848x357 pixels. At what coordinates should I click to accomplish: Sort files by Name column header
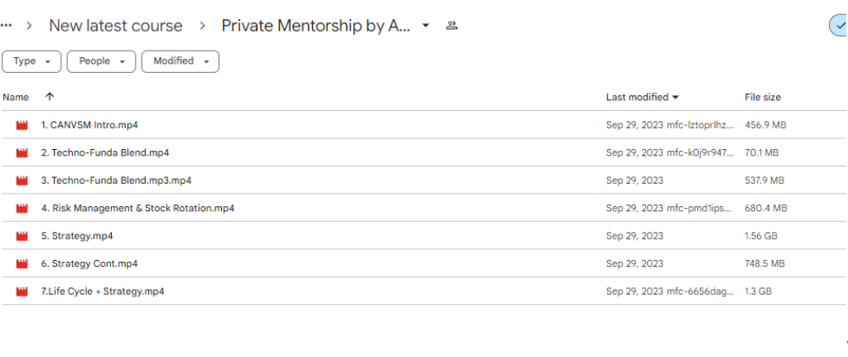tap(16, 97)
